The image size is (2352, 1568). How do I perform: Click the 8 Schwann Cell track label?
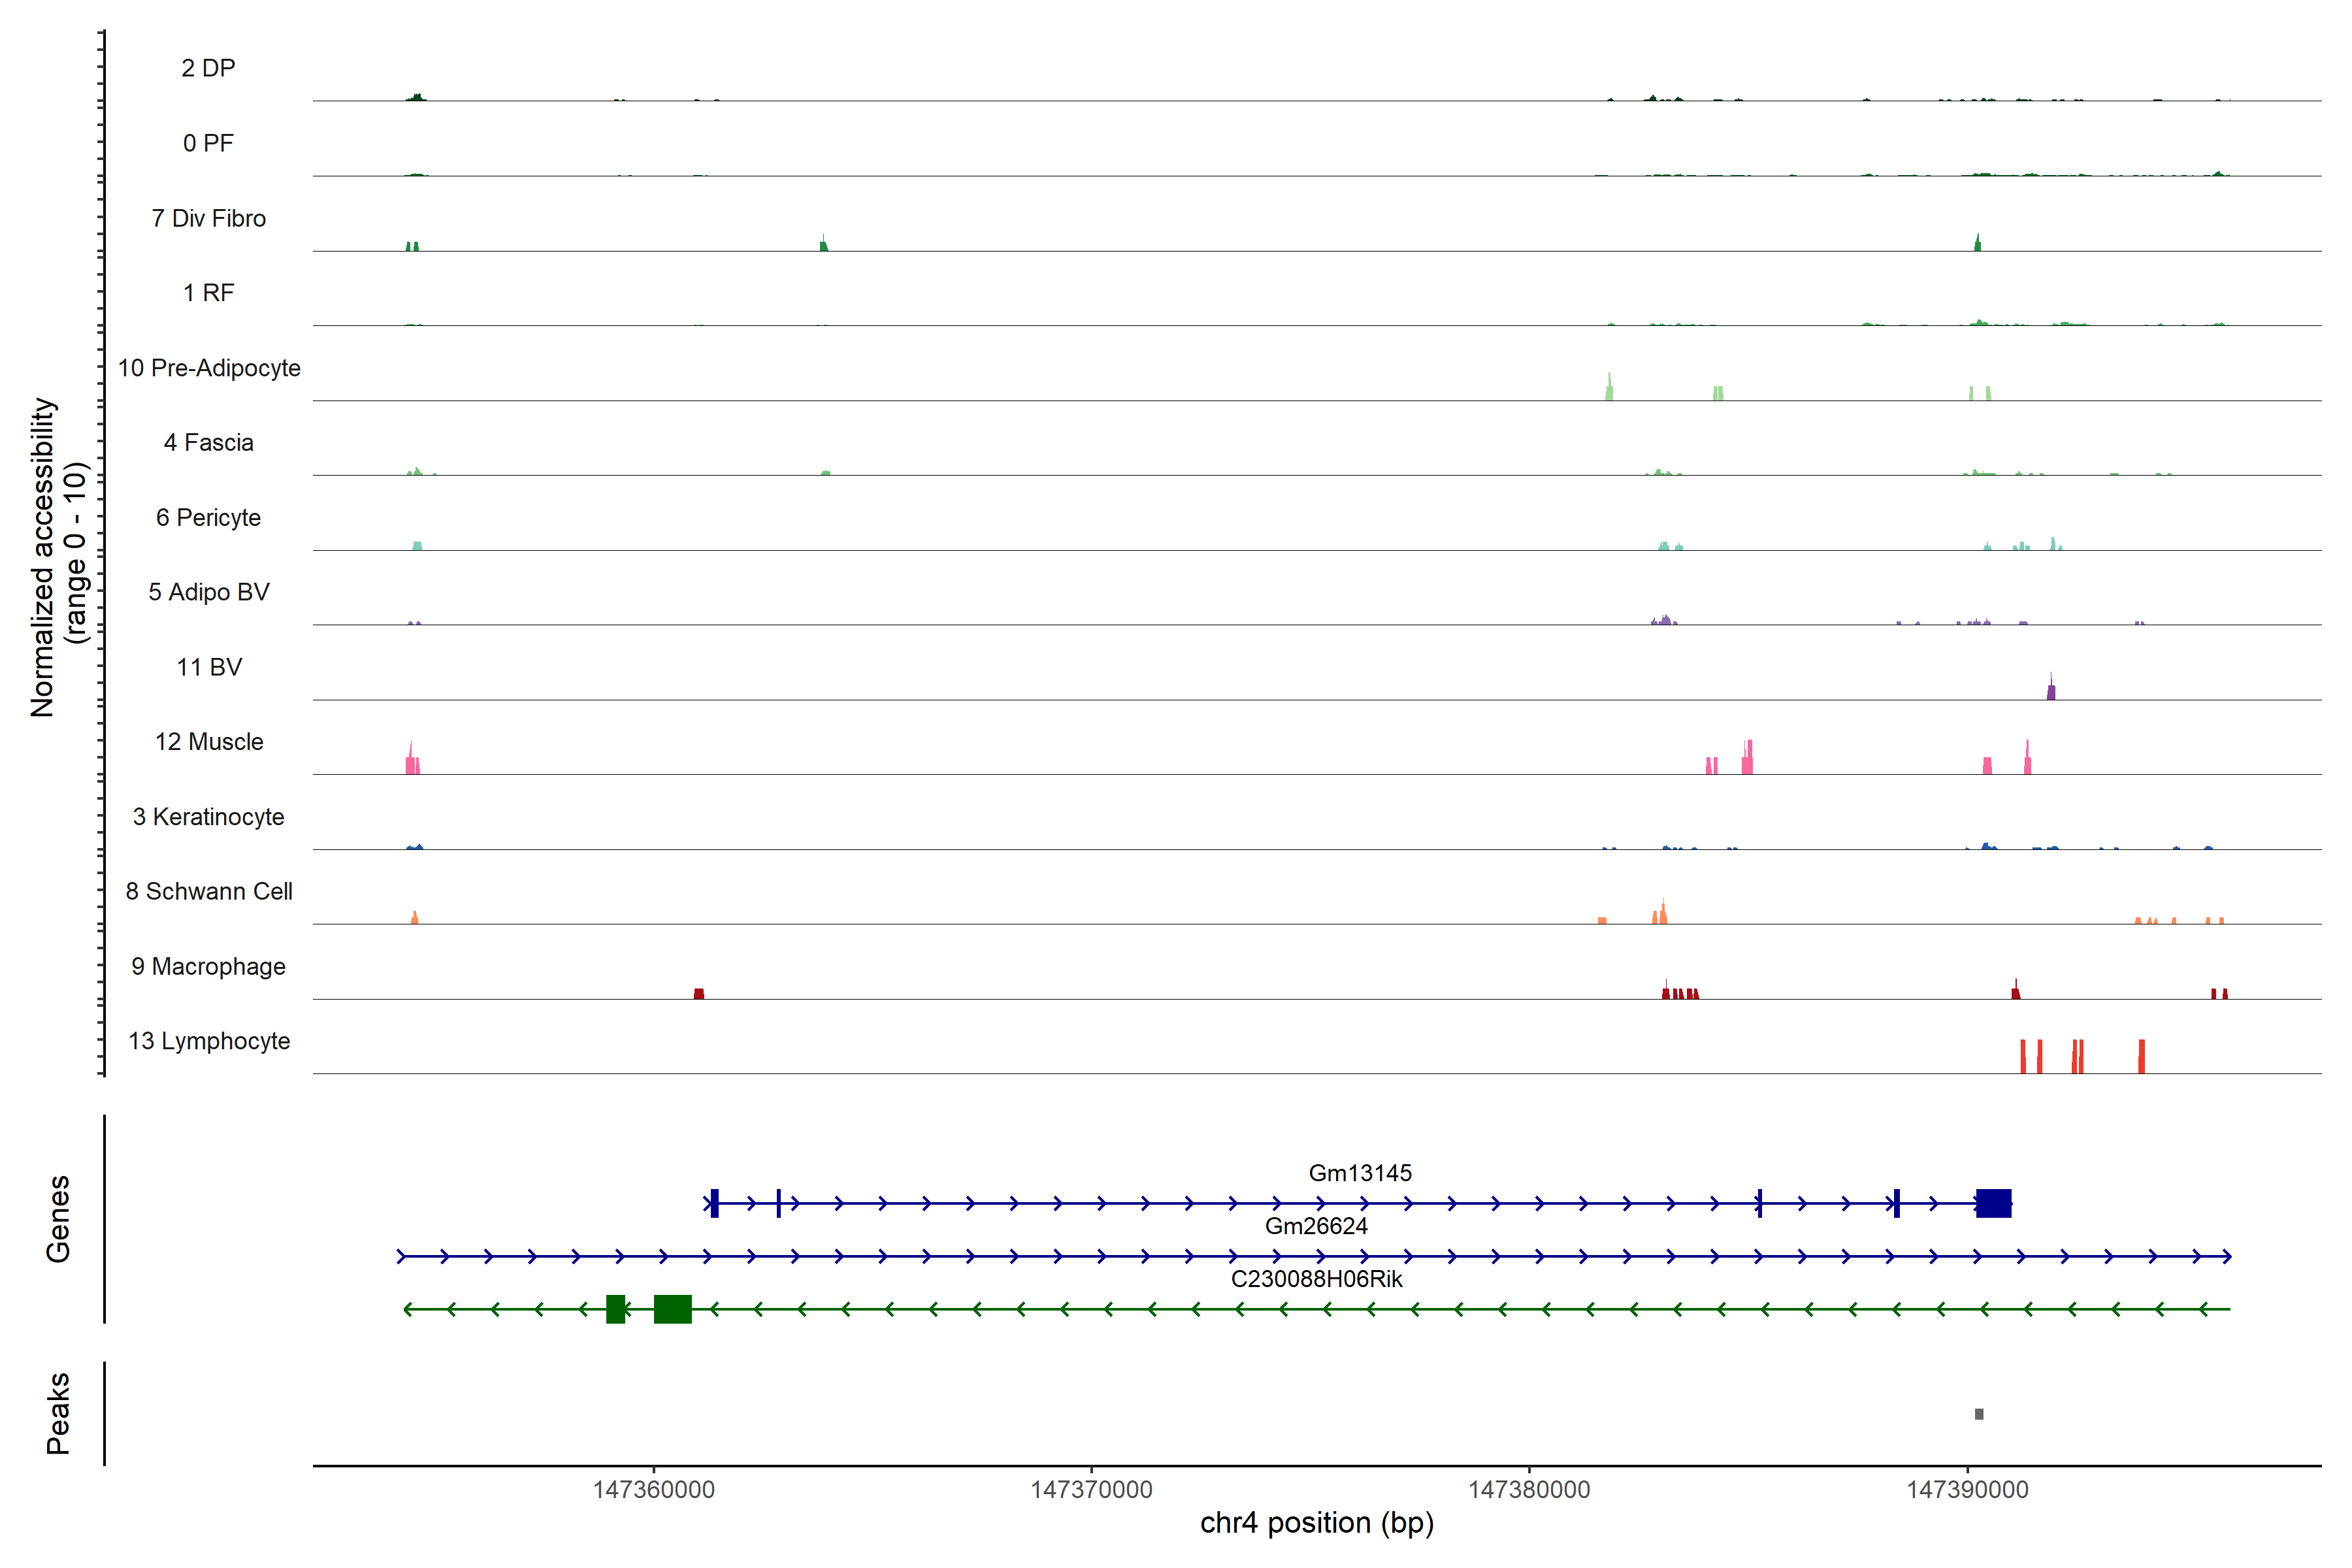(209, 891)
